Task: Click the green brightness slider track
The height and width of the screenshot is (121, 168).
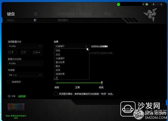Action: (78, 83)
